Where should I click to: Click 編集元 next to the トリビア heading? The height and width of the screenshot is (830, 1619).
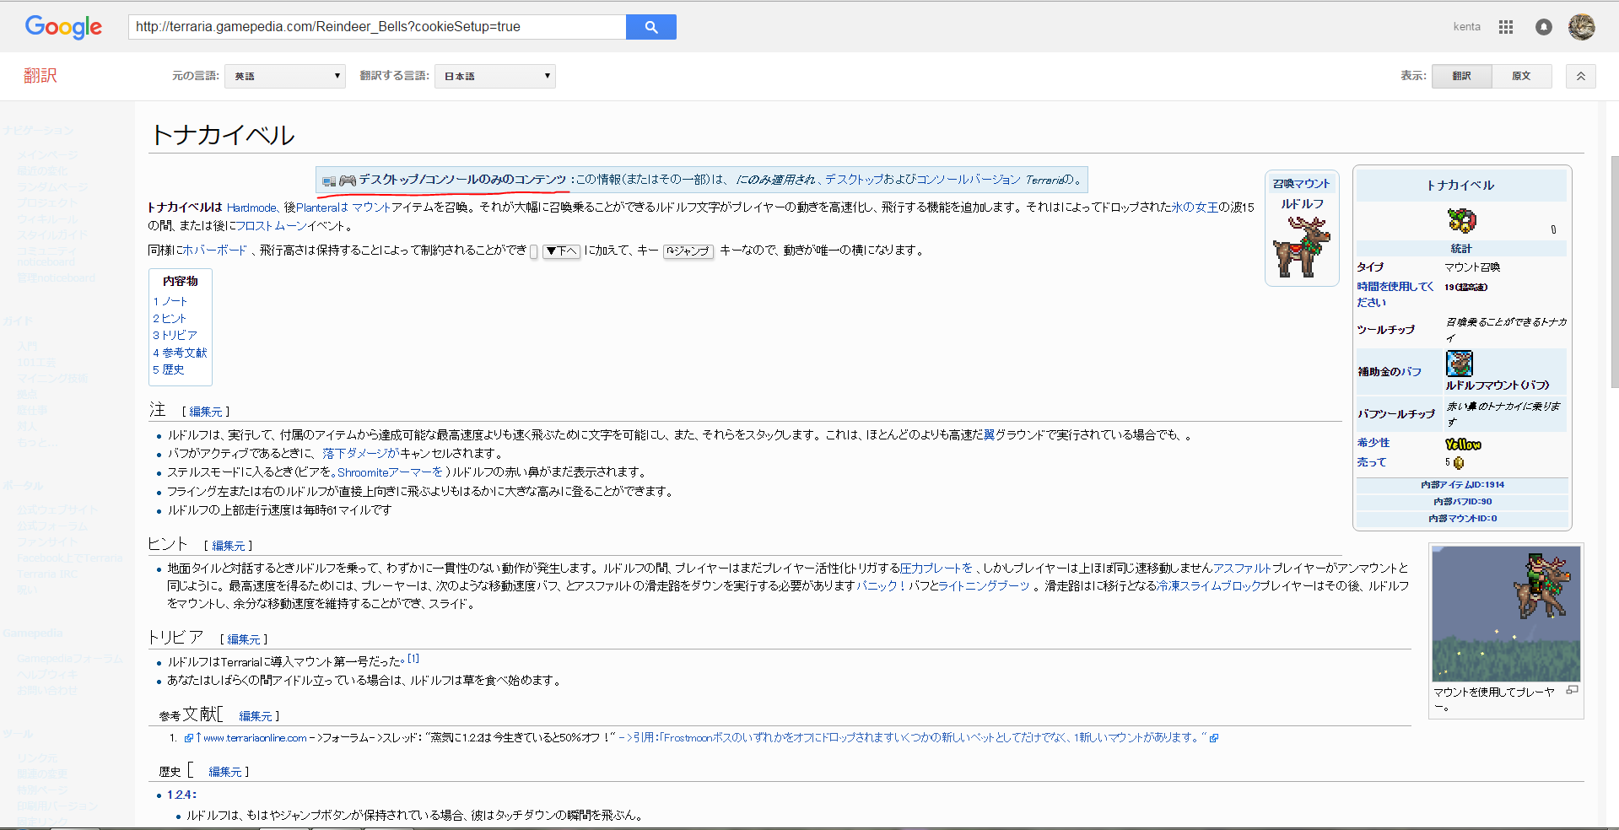[244, 639]
